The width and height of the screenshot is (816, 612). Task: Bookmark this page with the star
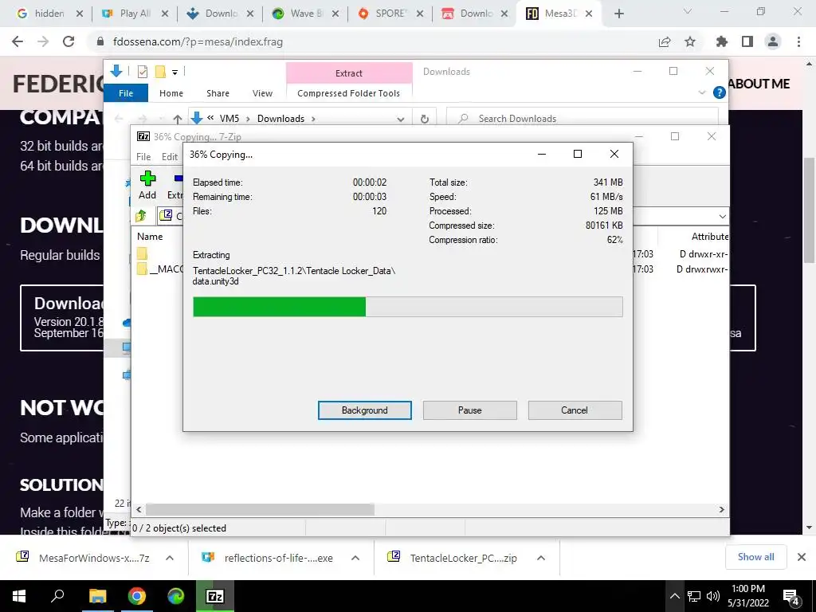tap(690, 41)
